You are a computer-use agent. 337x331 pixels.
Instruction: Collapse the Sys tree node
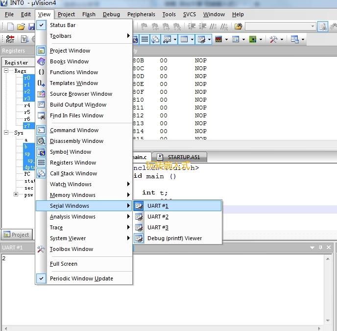(x=6, y=132)
